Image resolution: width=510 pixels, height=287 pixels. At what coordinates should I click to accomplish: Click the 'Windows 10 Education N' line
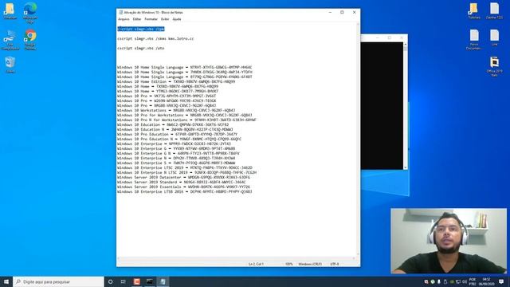point(175,129)
